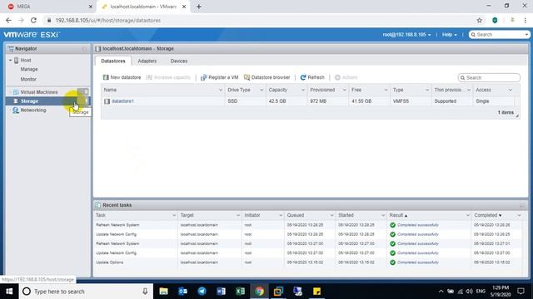Screen dimensions: 533x299
Task: Click the Storage icon in Navigator
Action: pos(16,101)
